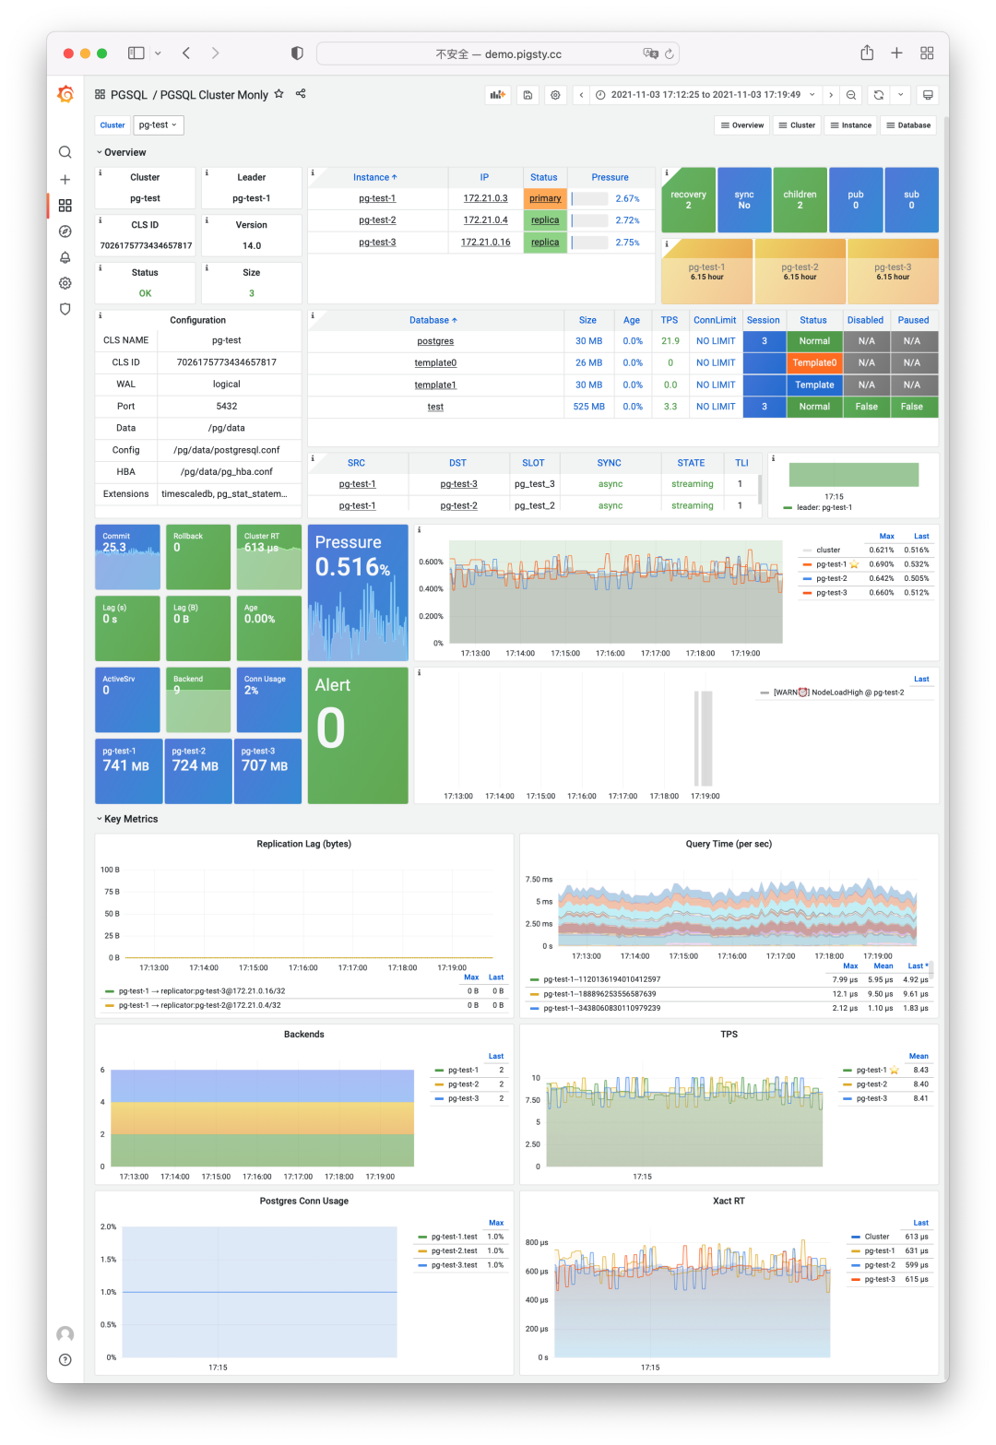Screen dimensions: 996x1445
Task: Toggle pg-test-1 series in Backends legend
Action: click(x=463, y=1071)
